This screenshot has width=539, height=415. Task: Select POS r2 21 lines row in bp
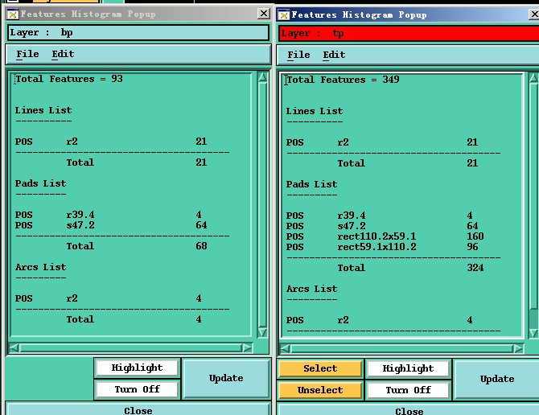point(111,142)
